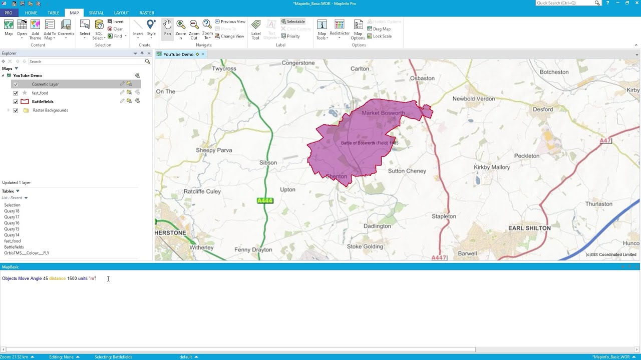The image size is (641, 360).
Task: Click the Invert selection icon
Action: click(110, 21)
